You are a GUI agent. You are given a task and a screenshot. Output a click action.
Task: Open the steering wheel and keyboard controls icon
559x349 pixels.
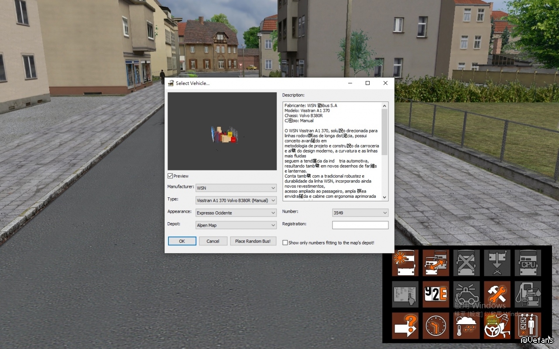497,325
